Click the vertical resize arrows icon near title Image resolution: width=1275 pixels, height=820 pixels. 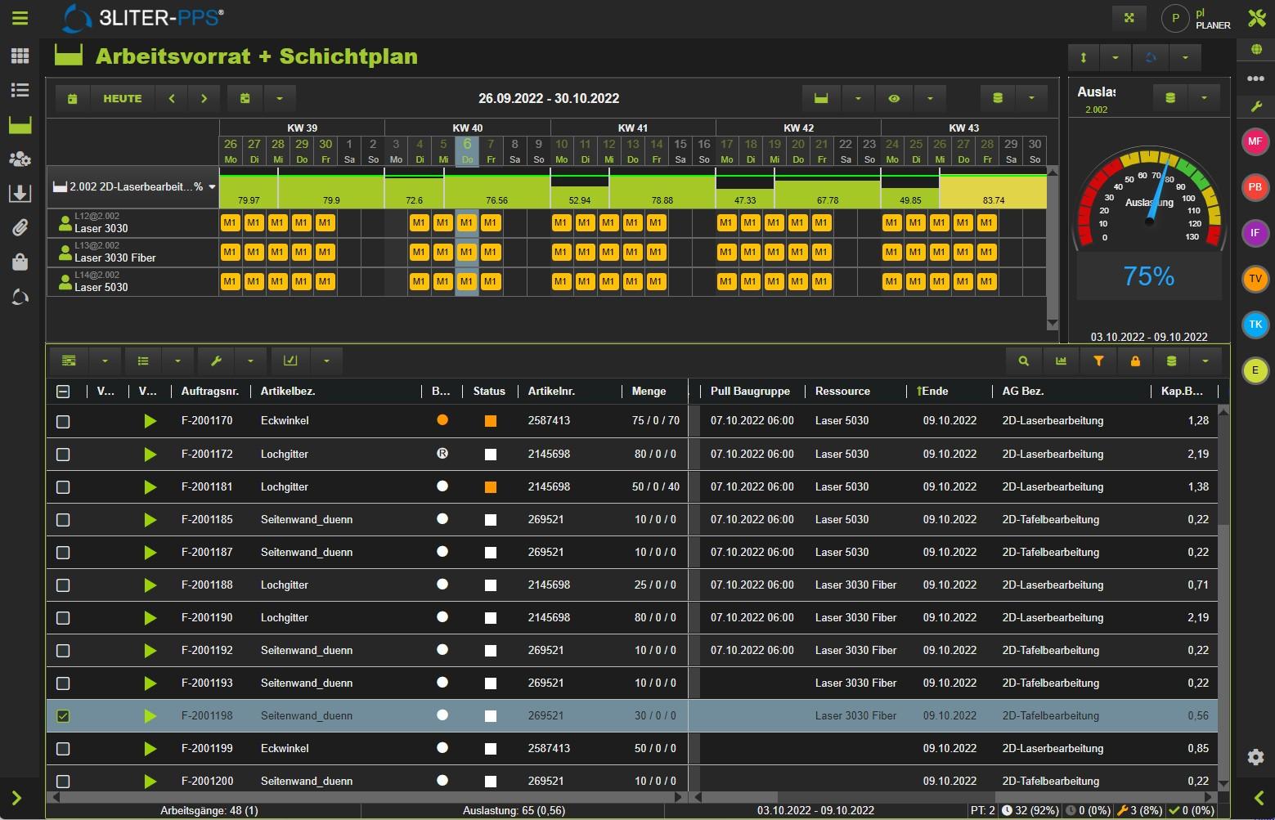tap(1084, 57)
